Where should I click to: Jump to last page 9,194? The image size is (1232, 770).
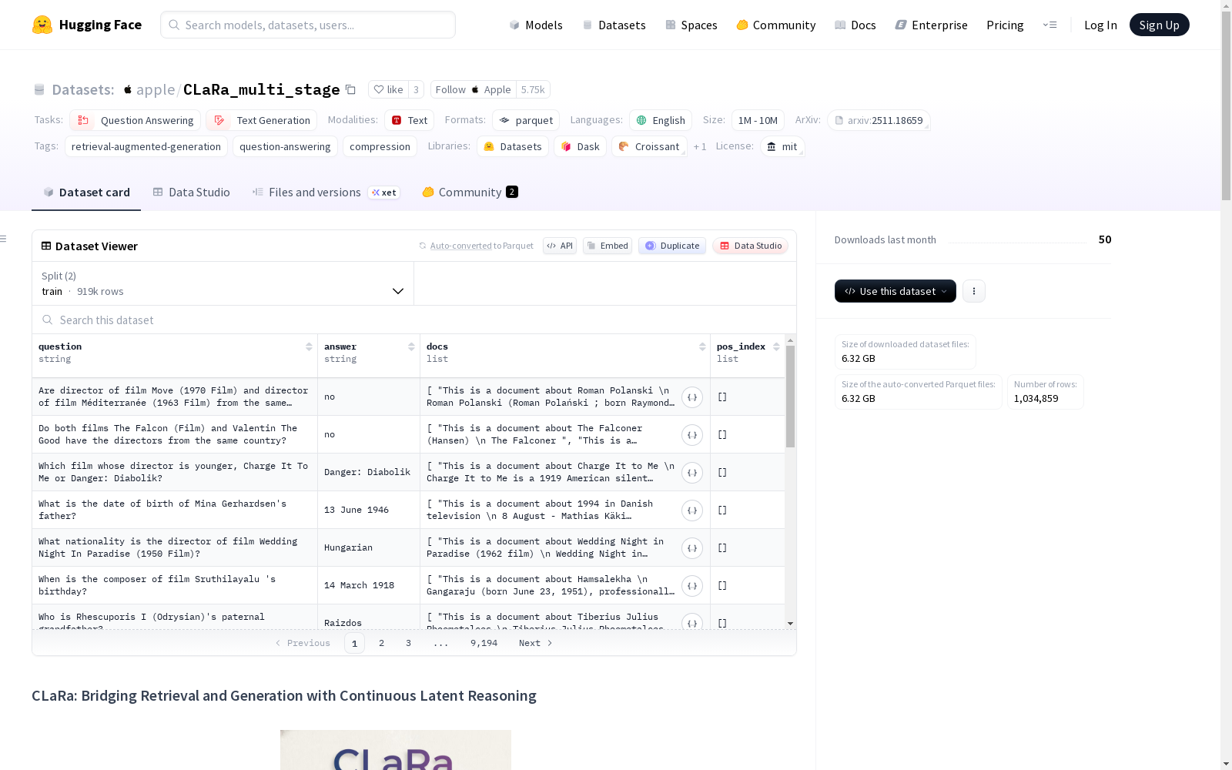[484, 643]
